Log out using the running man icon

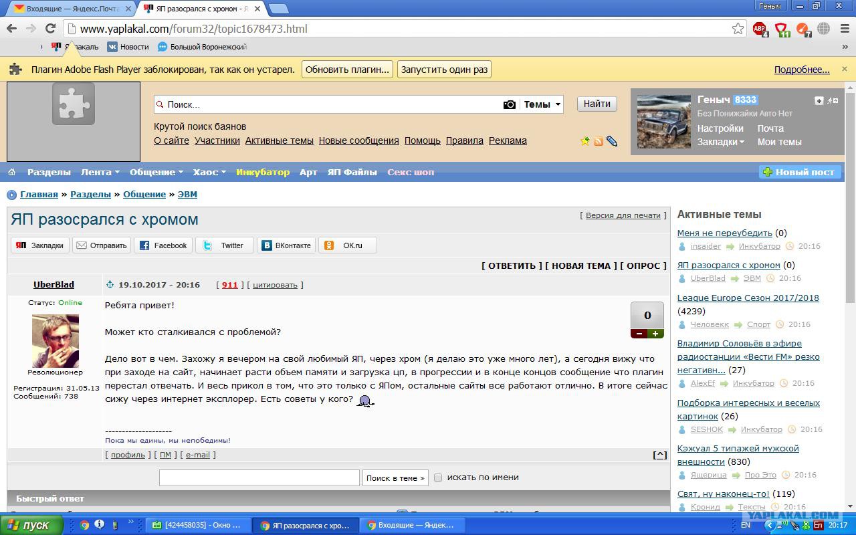(x=833, y=100)
